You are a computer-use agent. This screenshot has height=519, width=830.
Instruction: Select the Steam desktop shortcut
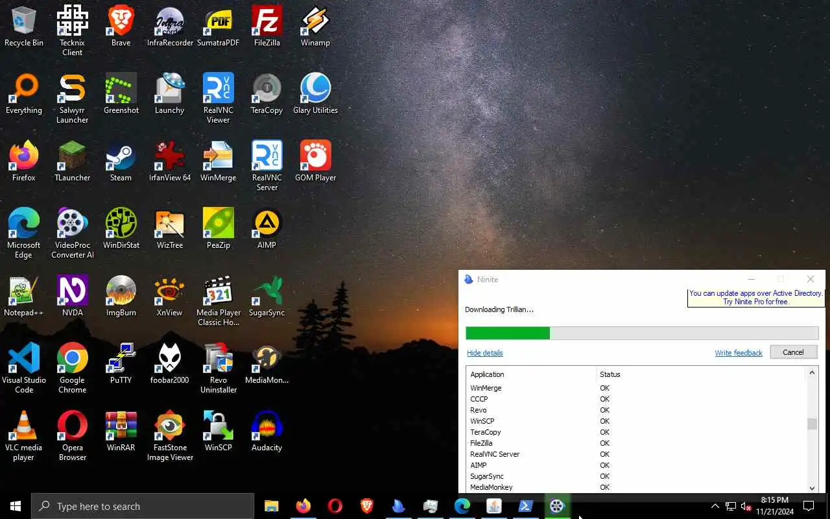tap(121, 162)
